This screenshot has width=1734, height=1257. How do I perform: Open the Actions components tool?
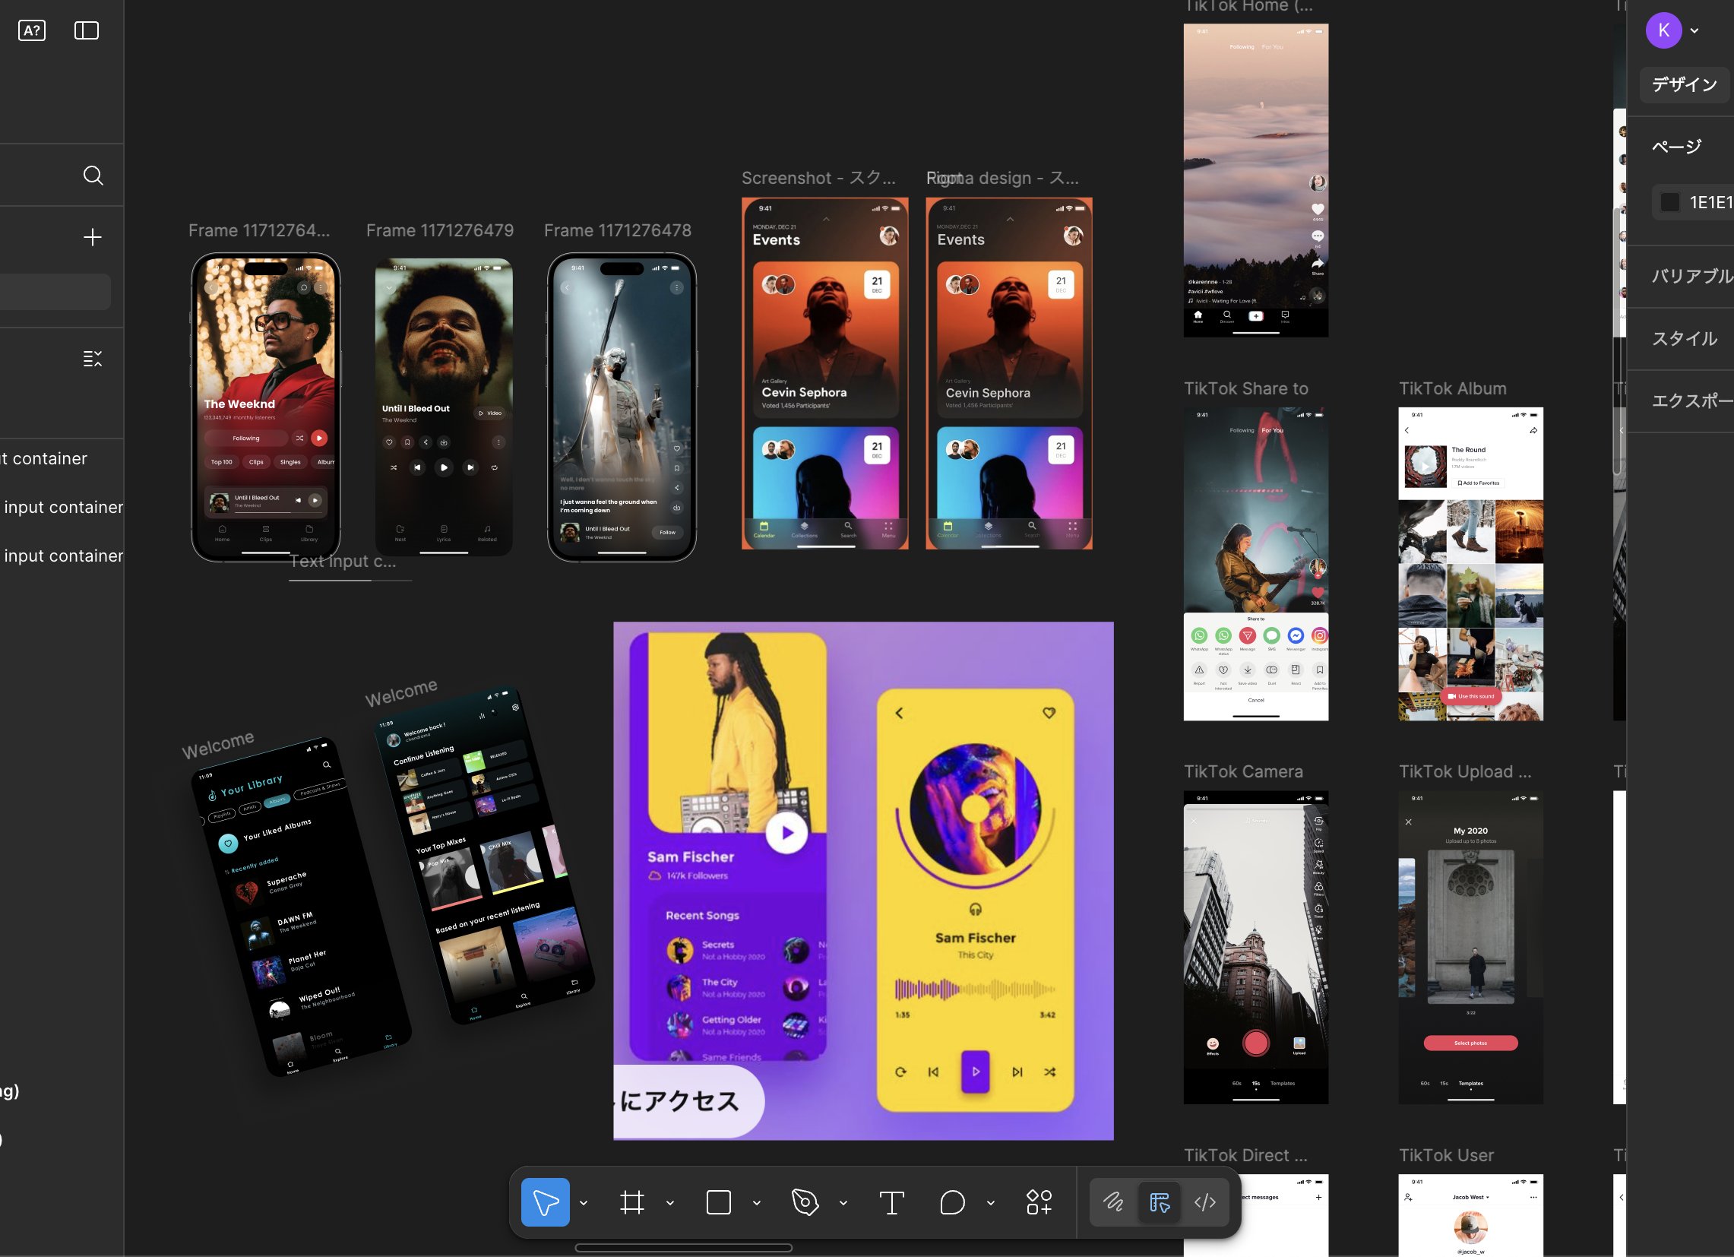tap(1039, 1202)
